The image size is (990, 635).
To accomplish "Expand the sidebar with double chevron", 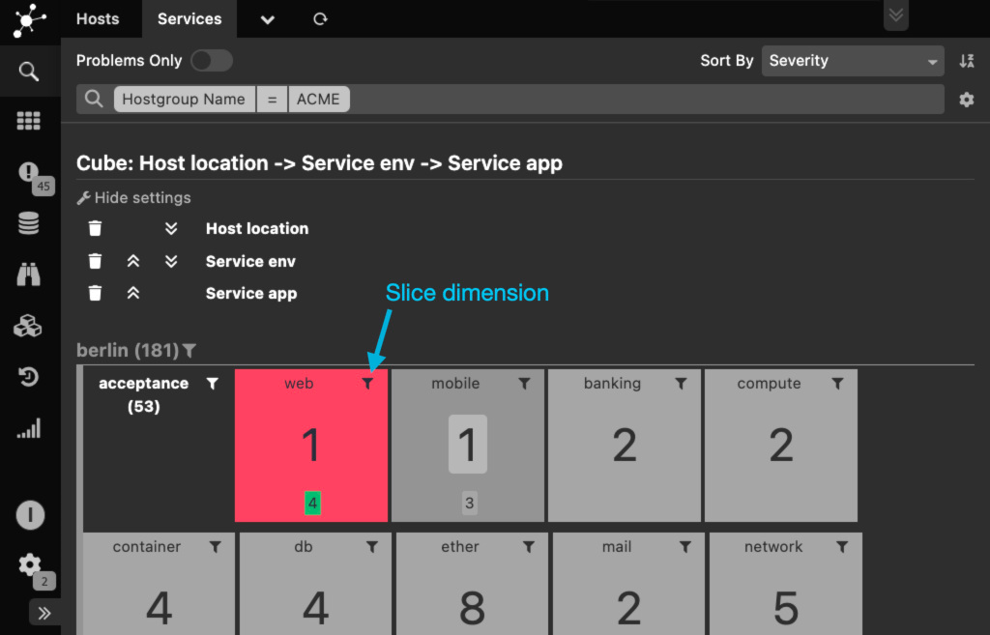I will click(x=44, y=613).
